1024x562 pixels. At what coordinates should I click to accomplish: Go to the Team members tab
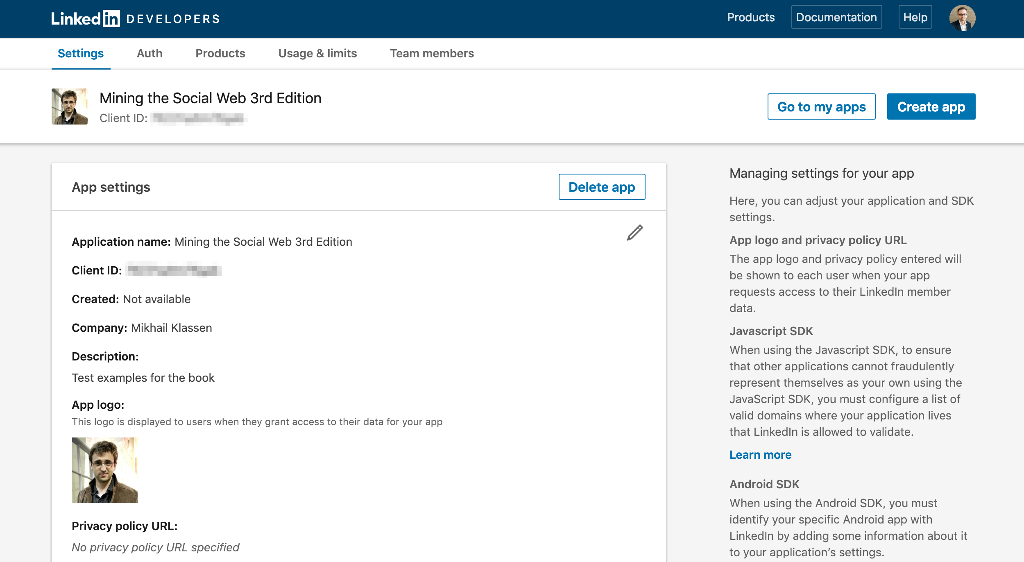pyautogui.click(x=432, y=54)
